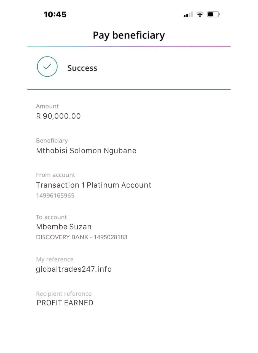Viewport: 258px width, 353px height.
Task: Tap the Wi-Fi status icon
Action: [200, 14]
